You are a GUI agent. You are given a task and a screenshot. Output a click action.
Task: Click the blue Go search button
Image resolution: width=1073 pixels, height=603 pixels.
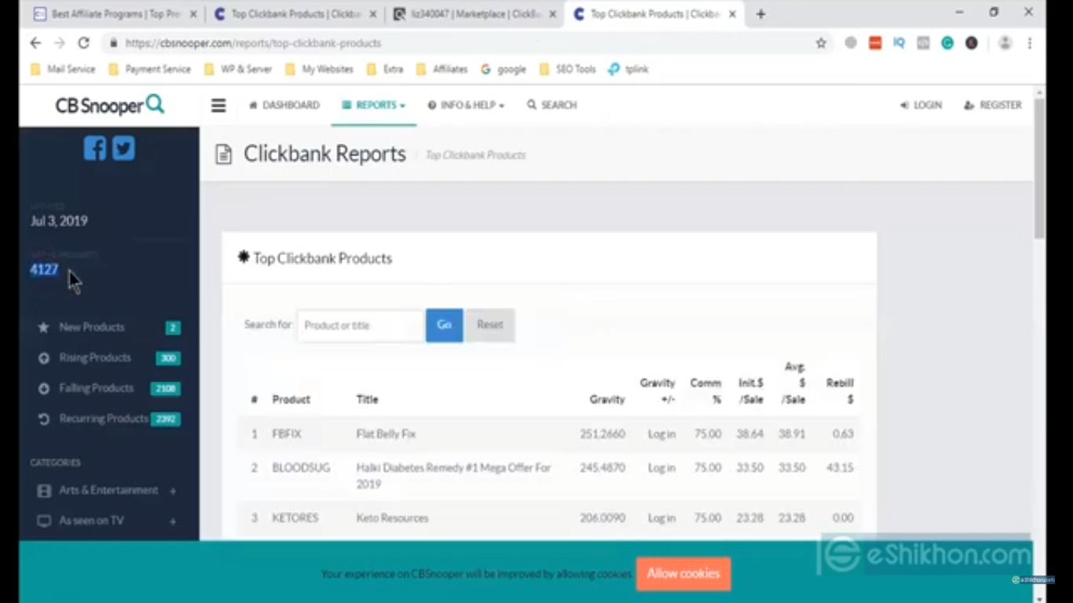tap(444, 324)
